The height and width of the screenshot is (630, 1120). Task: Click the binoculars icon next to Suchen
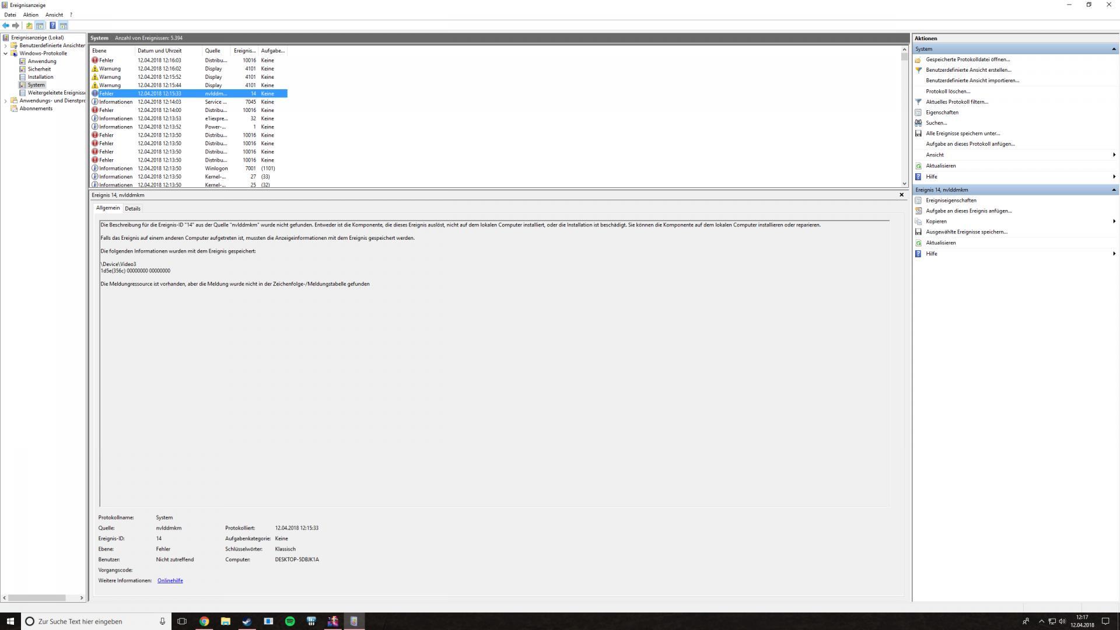pos(918,123)
